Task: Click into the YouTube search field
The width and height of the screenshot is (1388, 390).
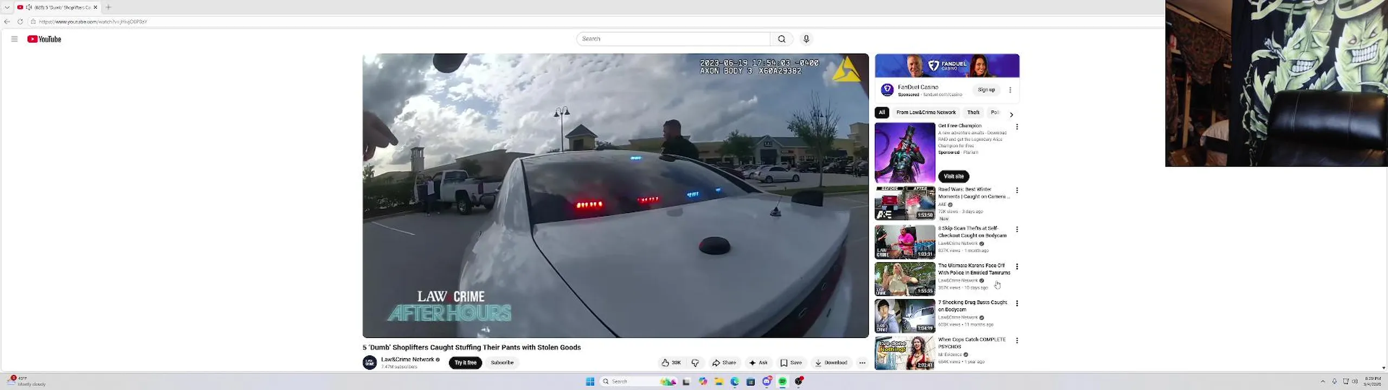Action: click(x=673, y=39)
